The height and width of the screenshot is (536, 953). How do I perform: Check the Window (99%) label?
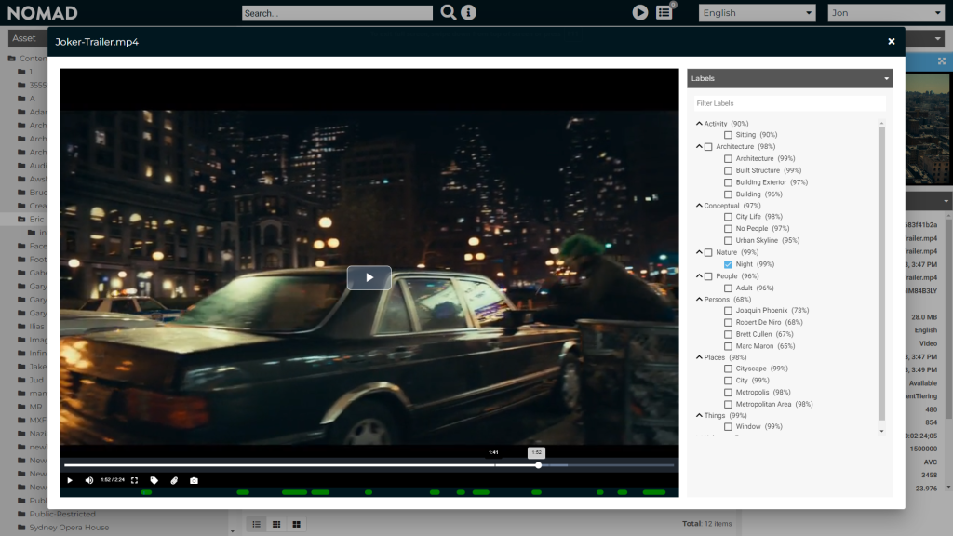pyautogui.click(x=728, y=426)
